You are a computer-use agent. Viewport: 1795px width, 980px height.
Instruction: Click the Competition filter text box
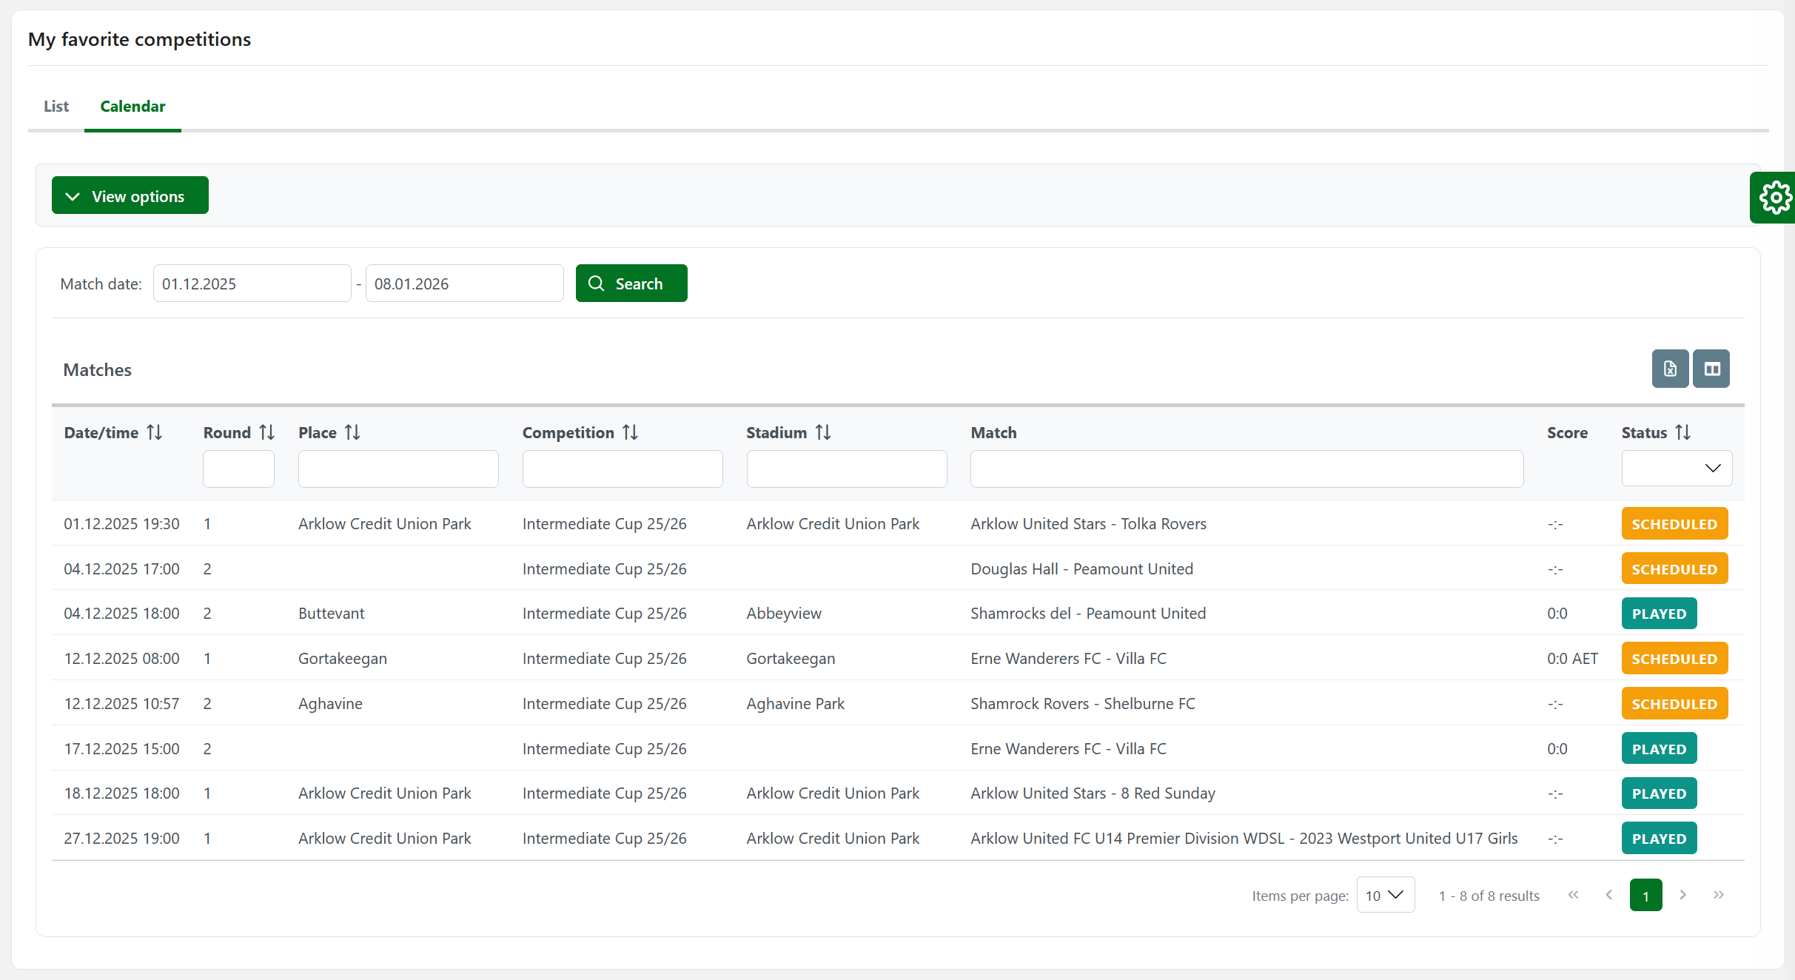point(622,469)
